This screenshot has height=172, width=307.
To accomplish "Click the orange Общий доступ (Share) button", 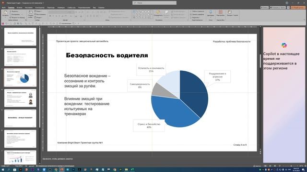I will [x=298, y=8].
